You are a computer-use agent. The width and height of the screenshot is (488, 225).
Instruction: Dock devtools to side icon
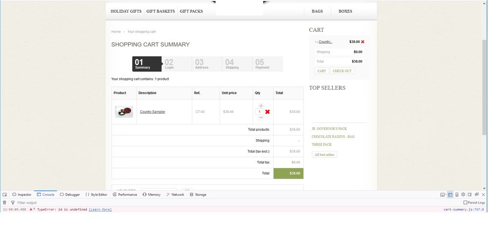coord(470,195)
